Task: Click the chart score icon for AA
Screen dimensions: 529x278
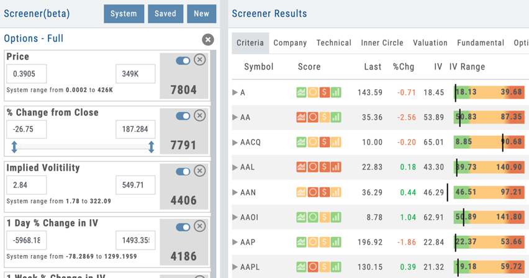Action: (x=301, y=117)
